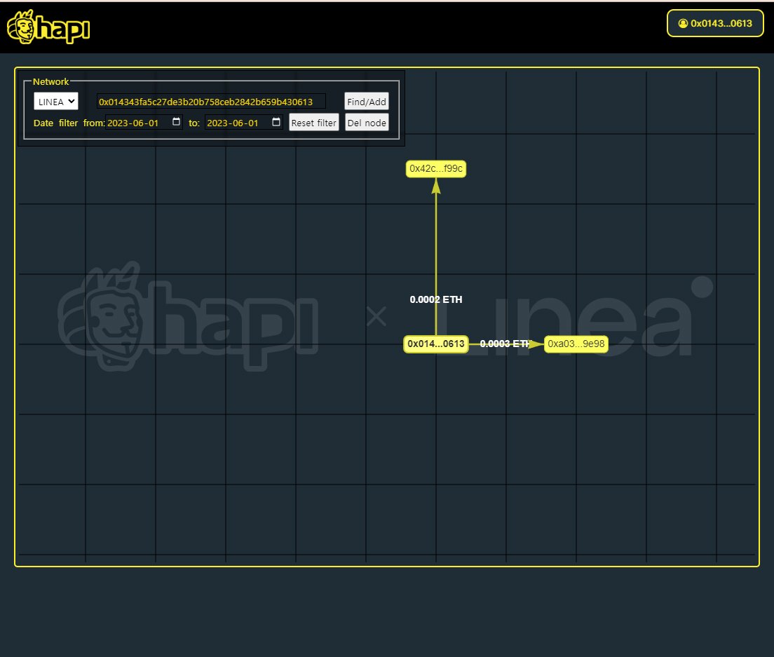Select the graph node 0x014...0613
This screenshot has height=657, width=774.
point(436,344)
